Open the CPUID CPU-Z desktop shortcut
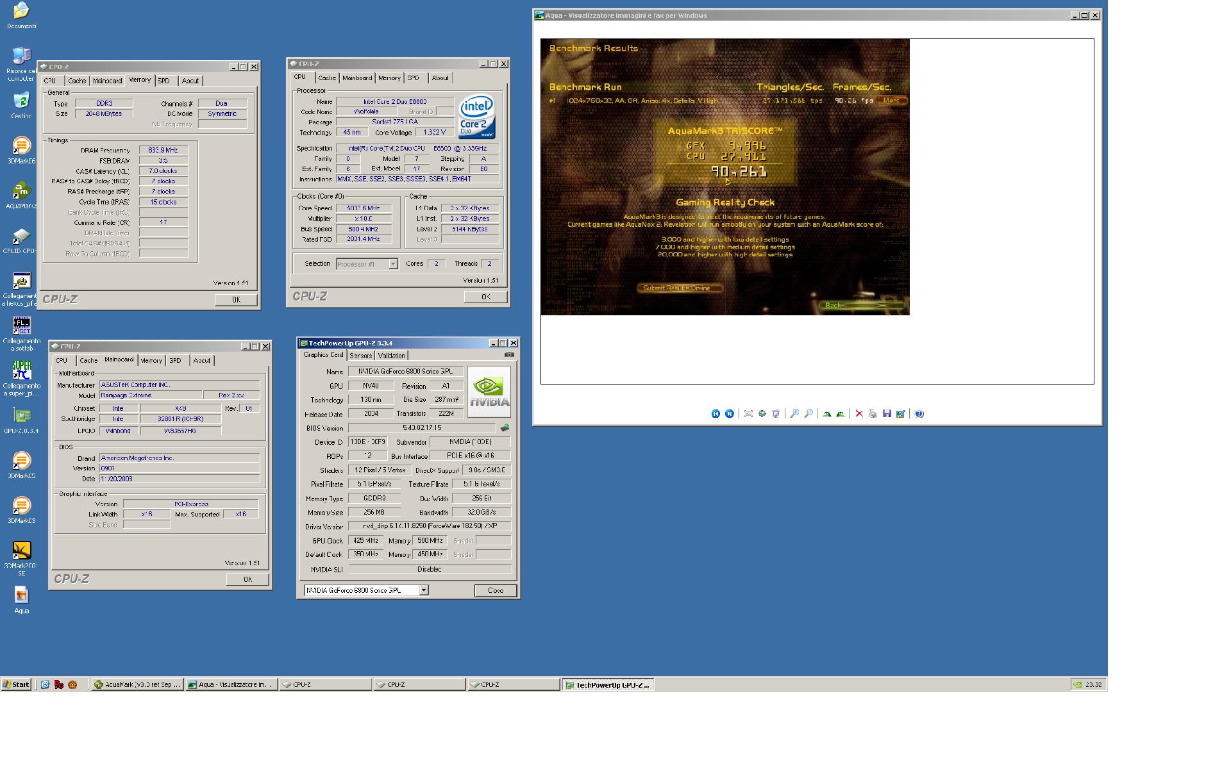This screenshot has width=1231, height=769. [x=21, y=241]
